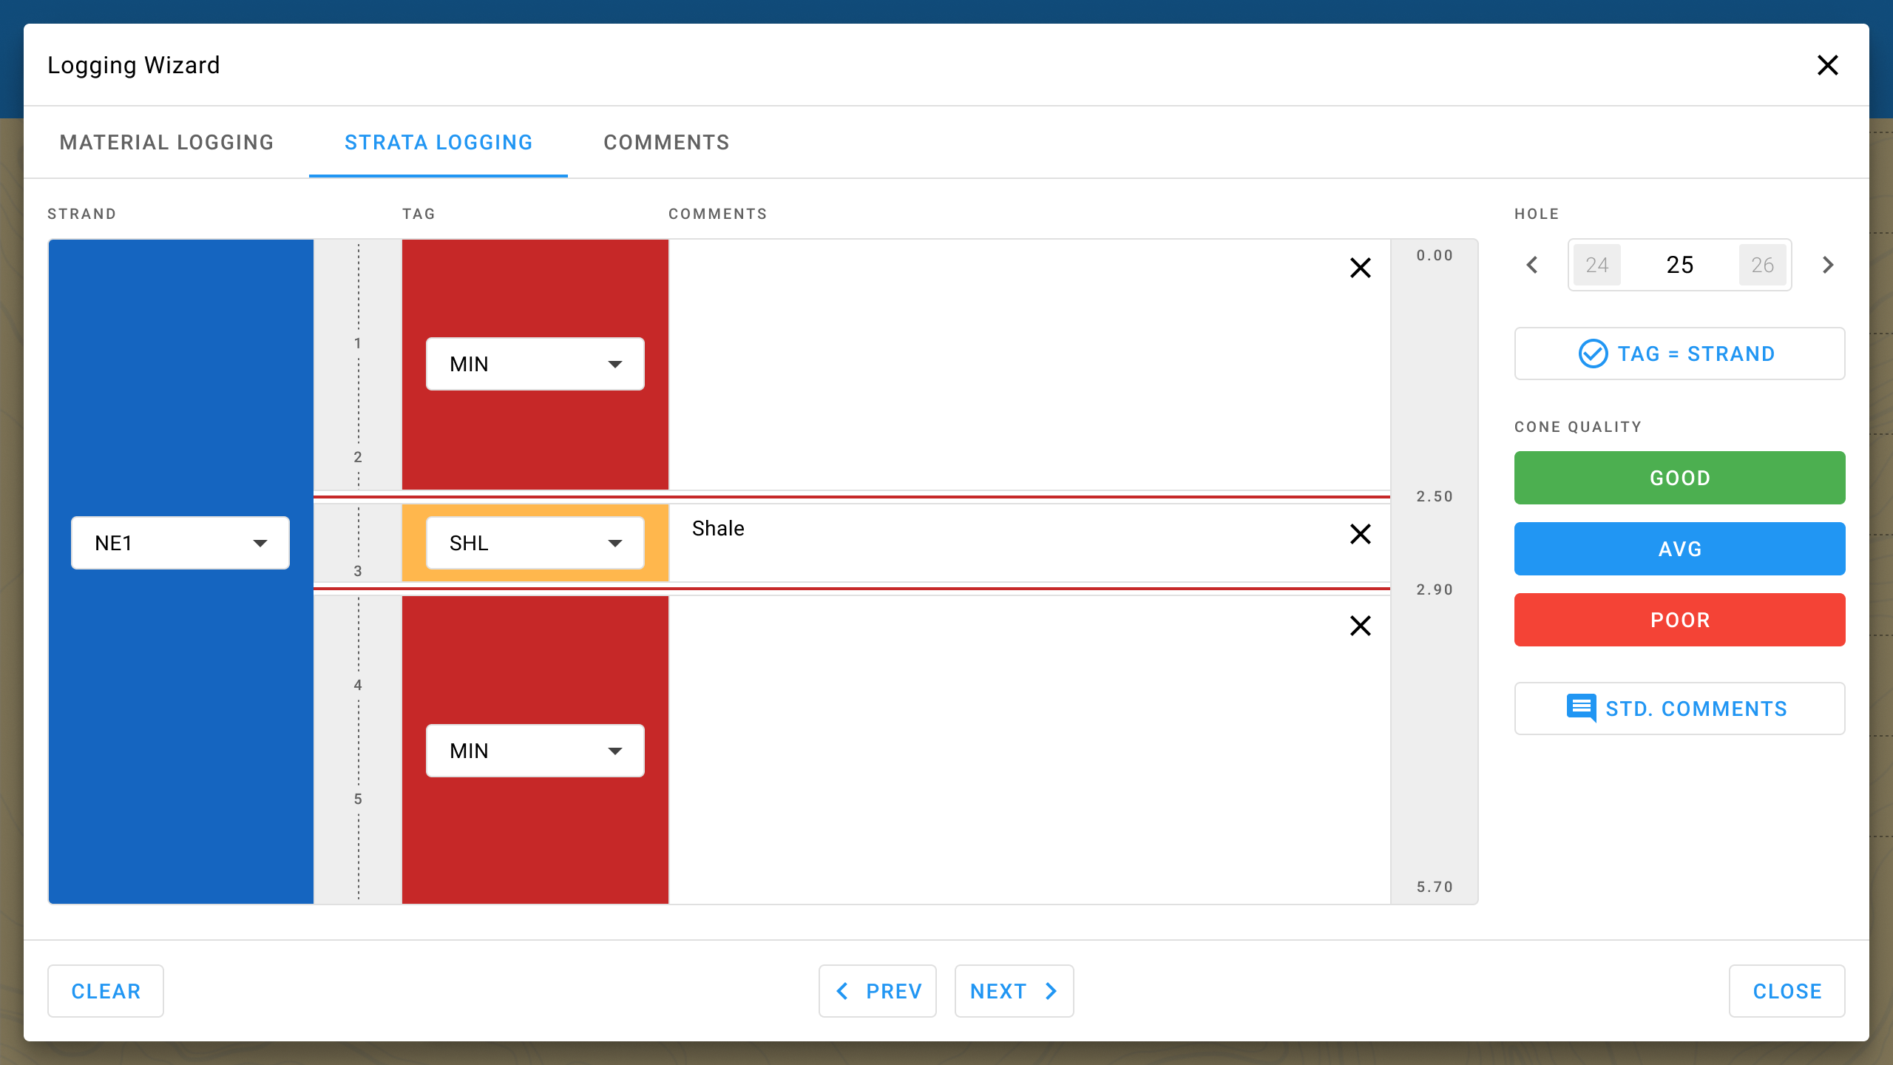
Task: Open the top MIN tag dropdown
Action: coord(535,364)
